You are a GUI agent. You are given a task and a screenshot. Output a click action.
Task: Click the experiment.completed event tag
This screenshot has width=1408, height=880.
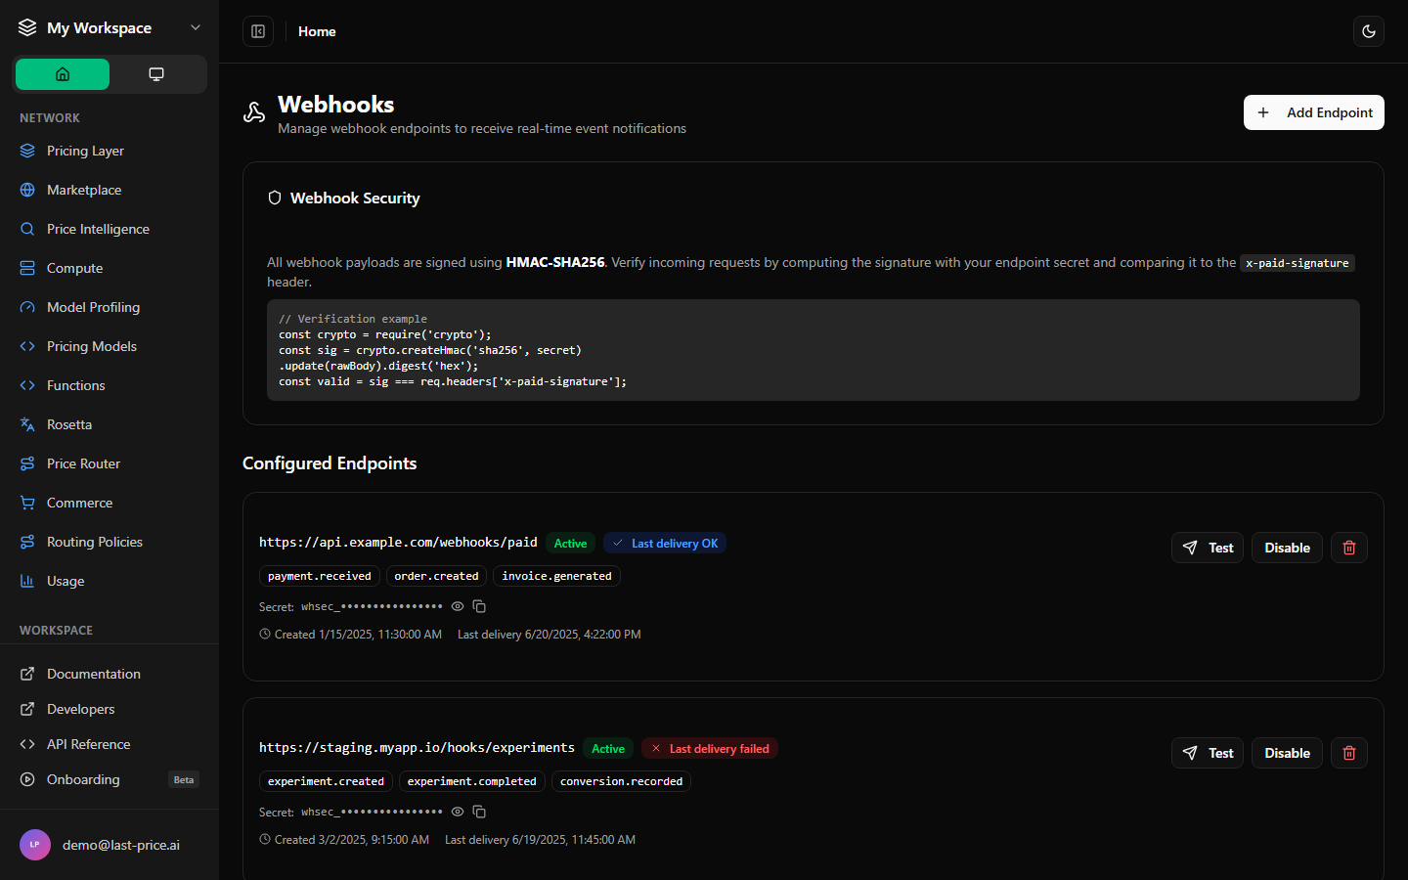point(472,781)
